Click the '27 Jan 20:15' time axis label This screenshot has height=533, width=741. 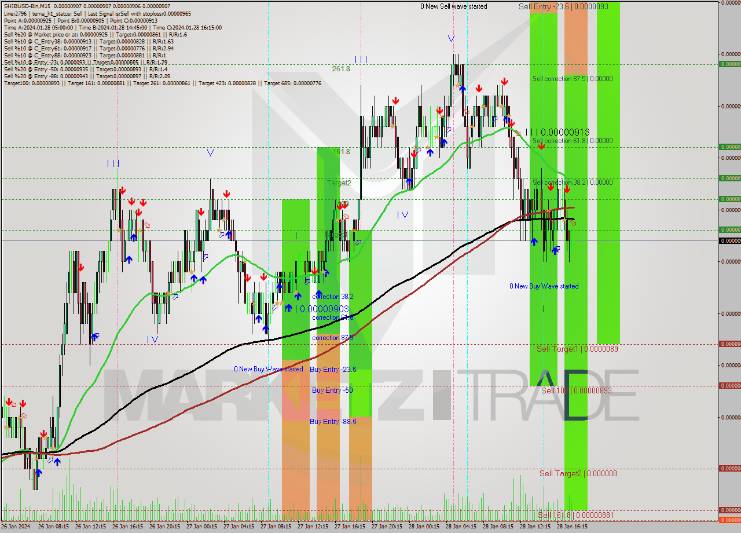pos(387,527)
